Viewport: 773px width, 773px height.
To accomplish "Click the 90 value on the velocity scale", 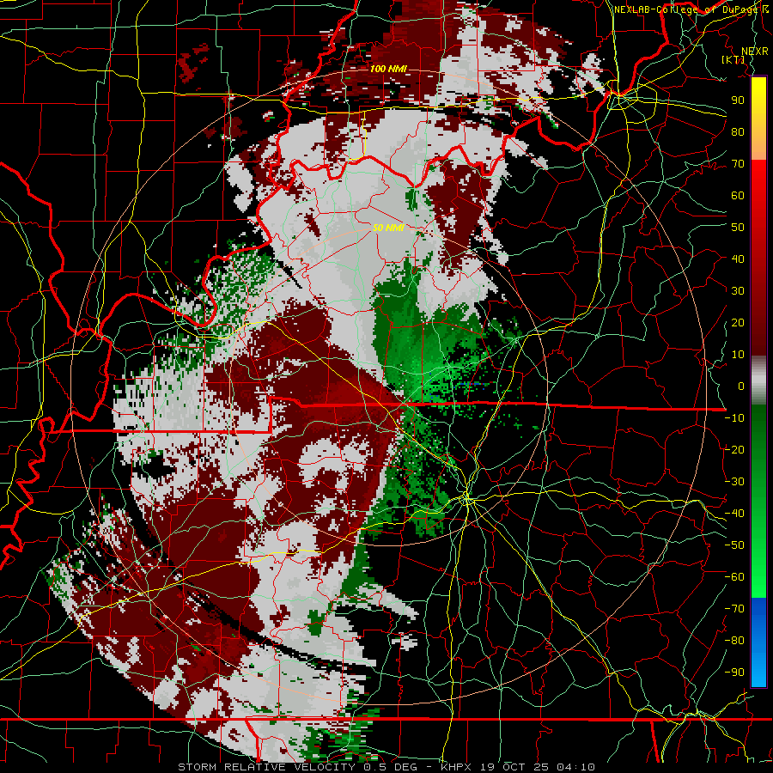I will click(738, 100).
